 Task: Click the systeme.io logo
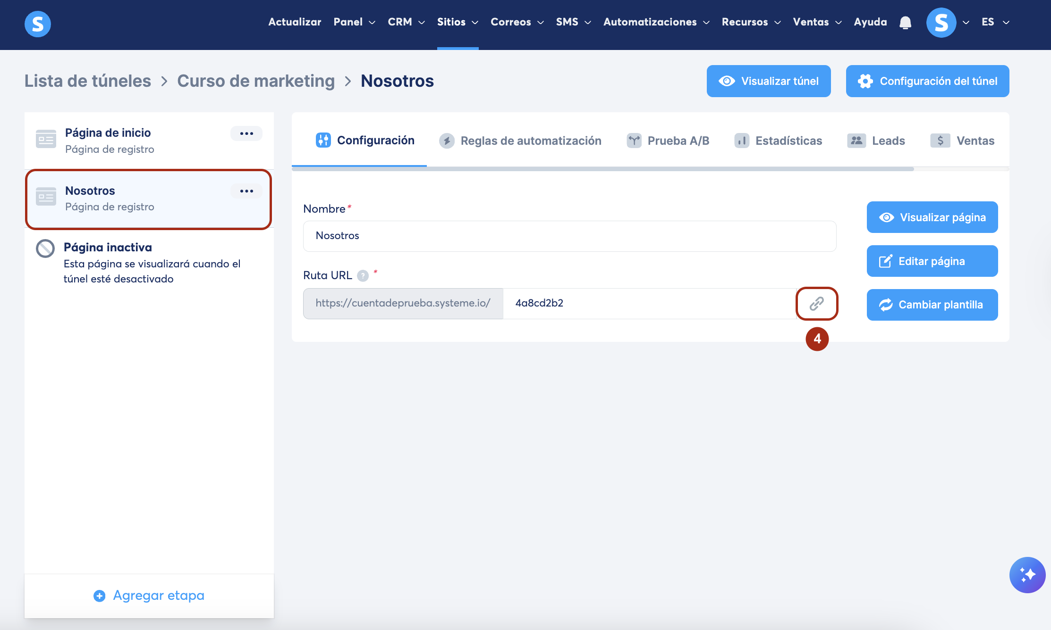coord(38,24)
